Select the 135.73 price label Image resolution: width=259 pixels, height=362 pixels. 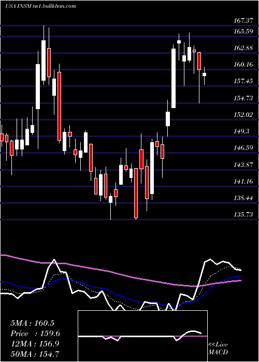click(243, 215)
